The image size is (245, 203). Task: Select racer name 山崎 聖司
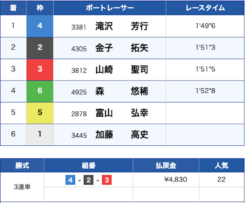coord(121,70)
